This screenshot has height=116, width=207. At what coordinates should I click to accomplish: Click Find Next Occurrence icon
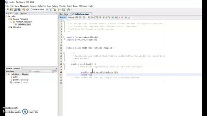click(x=94, y=17)
